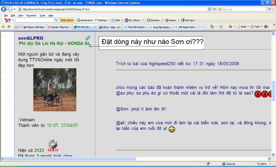Viewport: 276px width, 167px height.
Task: Click in the address bar URL field
Action: [113, 9]
